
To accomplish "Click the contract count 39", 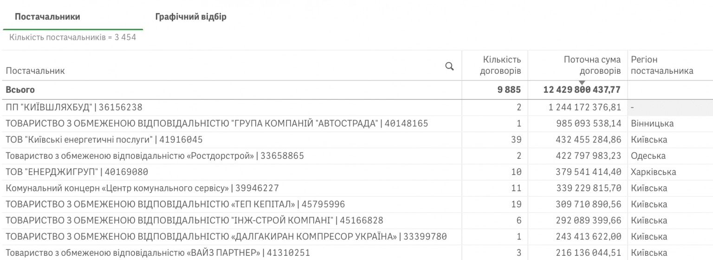I will coord(516,140).
